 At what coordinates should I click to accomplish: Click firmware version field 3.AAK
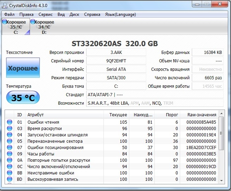[116, 53]
